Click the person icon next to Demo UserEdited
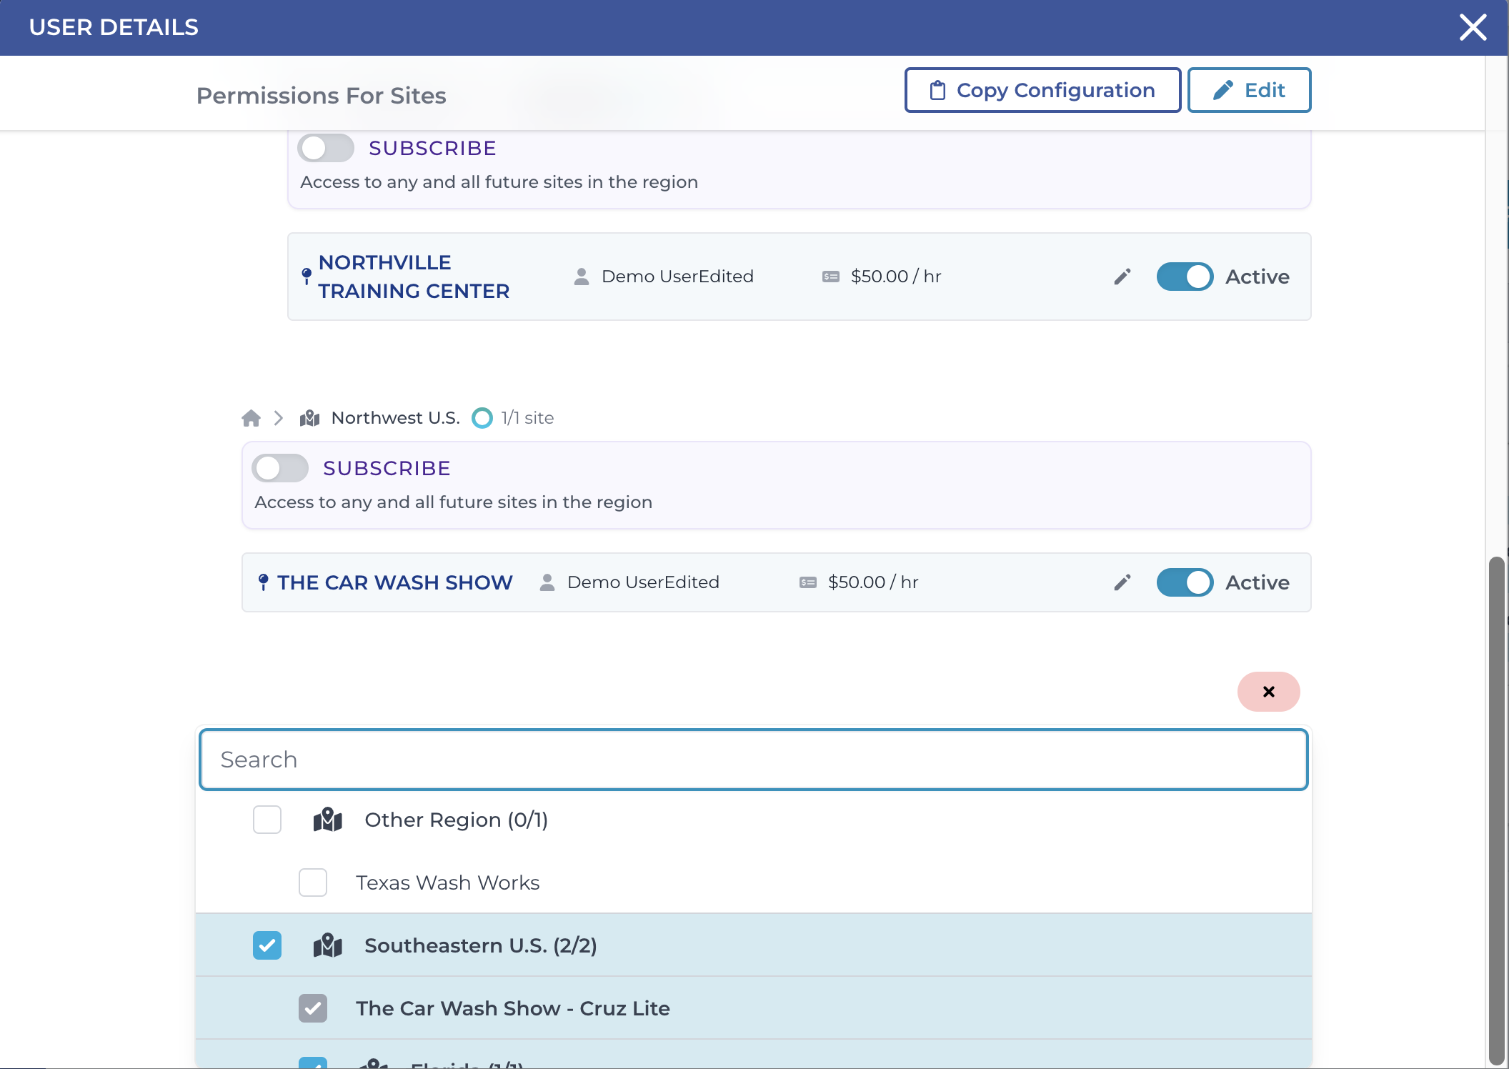 [x=580, y=277]
